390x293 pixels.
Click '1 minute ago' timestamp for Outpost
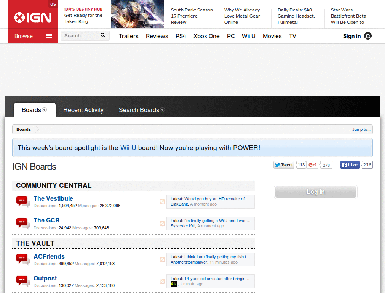192,284
